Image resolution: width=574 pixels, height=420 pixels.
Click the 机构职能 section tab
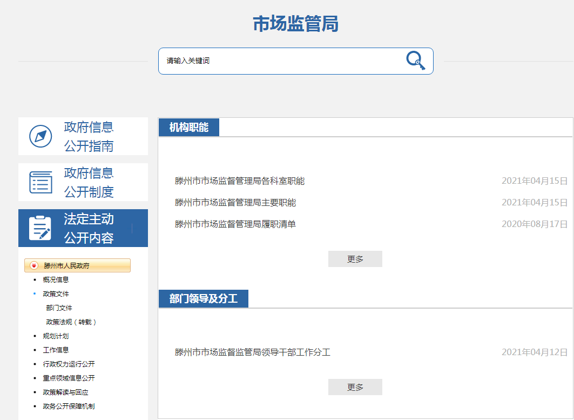(189, 127)
